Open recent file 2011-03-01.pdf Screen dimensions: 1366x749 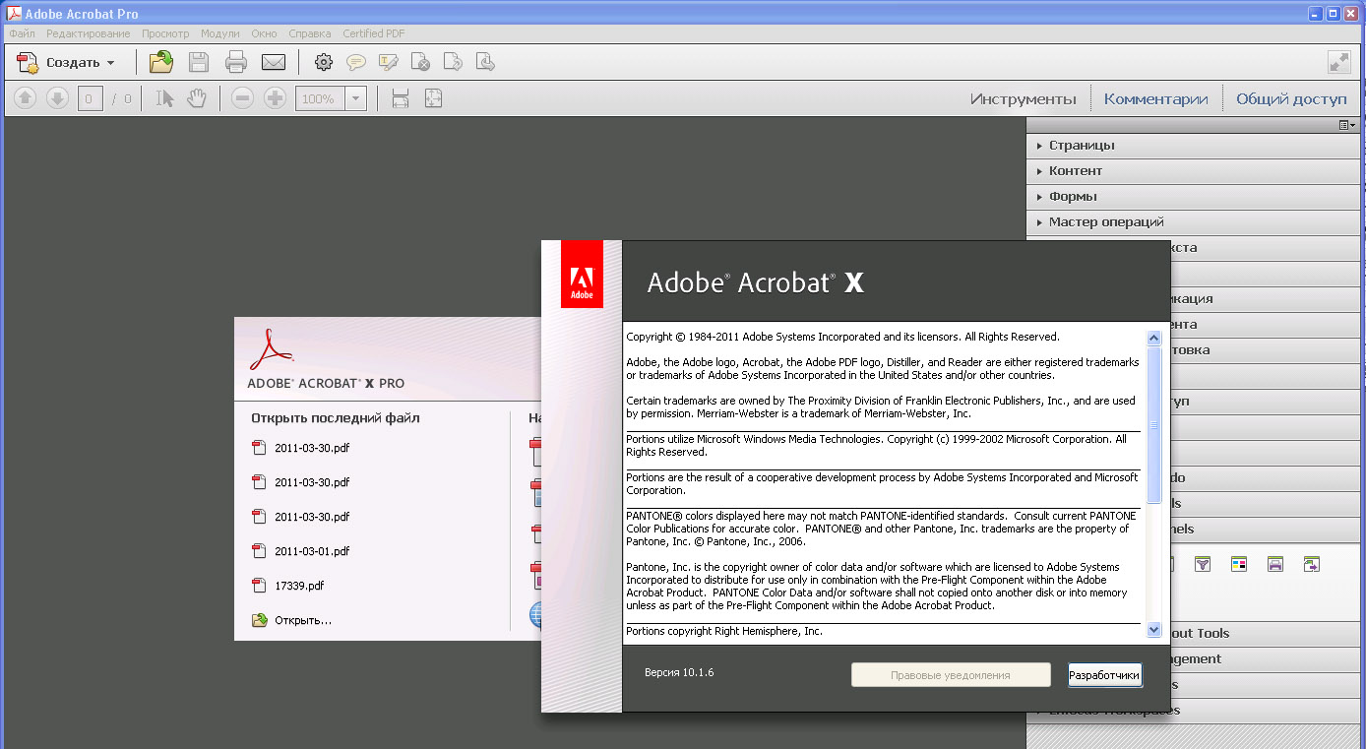click(312, 551)
